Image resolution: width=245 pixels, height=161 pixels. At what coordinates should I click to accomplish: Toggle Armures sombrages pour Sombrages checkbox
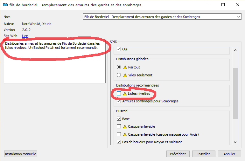pyautogui.click(x=119, y=101)
